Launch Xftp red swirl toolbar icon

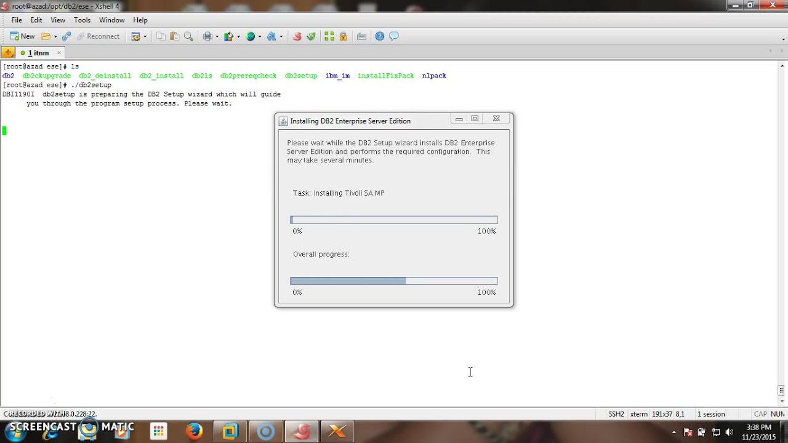(x=297, y=36)
